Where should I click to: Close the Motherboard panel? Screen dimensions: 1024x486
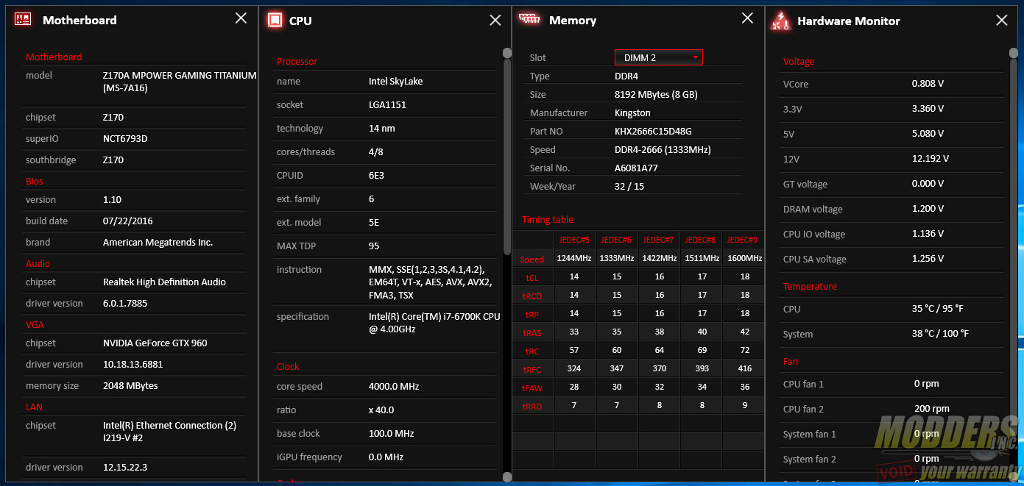[241, 18]
